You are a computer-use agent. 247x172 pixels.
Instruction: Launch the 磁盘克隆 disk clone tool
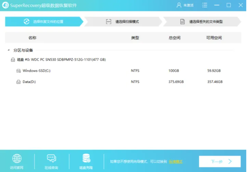tap(86, 158)
